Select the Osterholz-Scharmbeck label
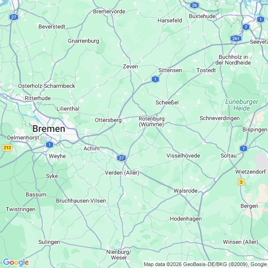268x268 pixels. click(x=46, y=86)
